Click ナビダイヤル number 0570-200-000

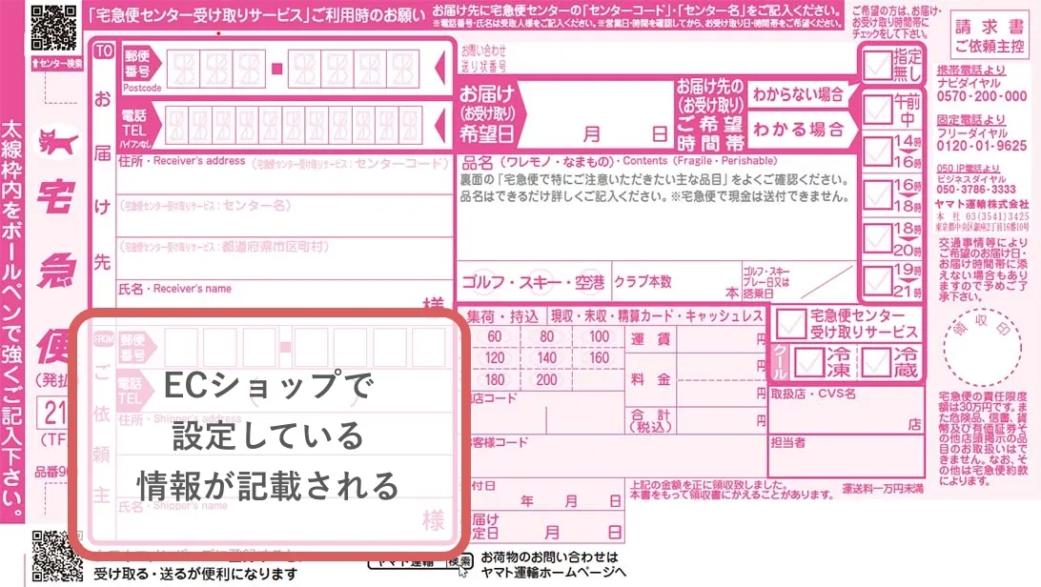click(981, 97)
